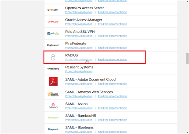Click the PingFederate logo icon
189x134 pixels.
[53, 45]
